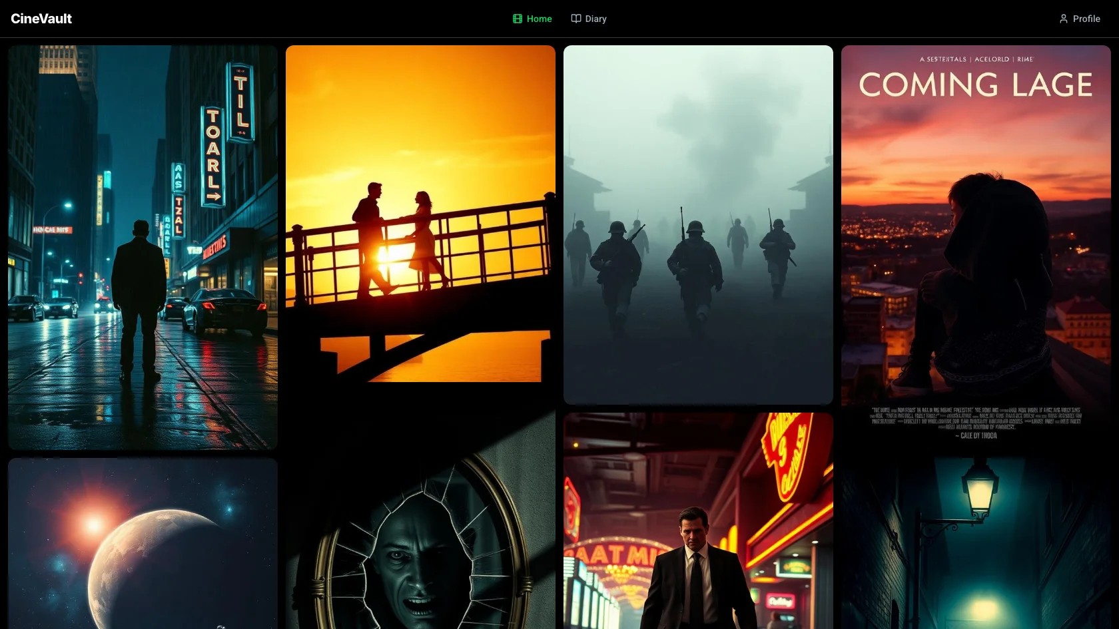Click the Profile person icon
Viewport: 1119px width, 629px height.
pyautogui.click(x=1063, y=19)
